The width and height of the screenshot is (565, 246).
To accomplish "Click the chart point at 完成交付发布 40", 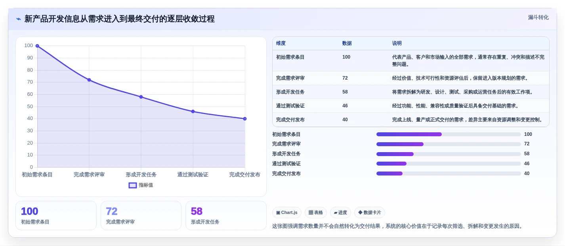I will (245, 119).
